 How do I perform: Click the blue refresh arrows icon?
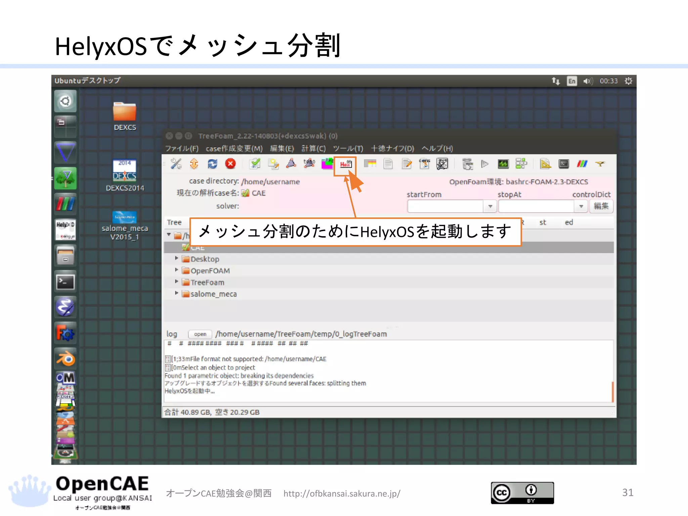point(212,164)
